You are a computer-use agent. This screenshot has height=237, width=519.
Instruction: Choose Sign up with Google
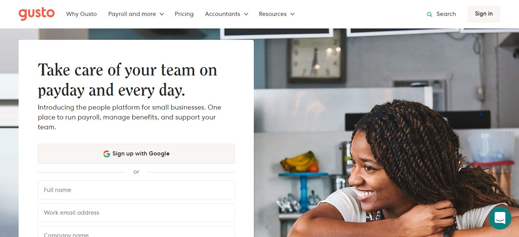136,154
